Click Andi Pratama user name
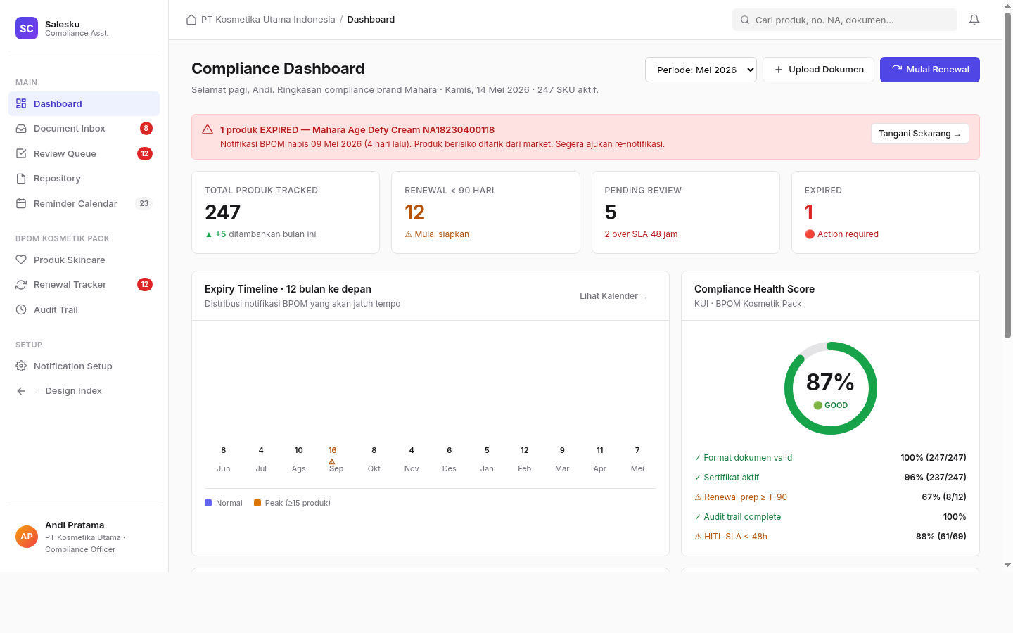This screenshot has width=1013, height=633. pyautogui.click(x=75, y=525)
